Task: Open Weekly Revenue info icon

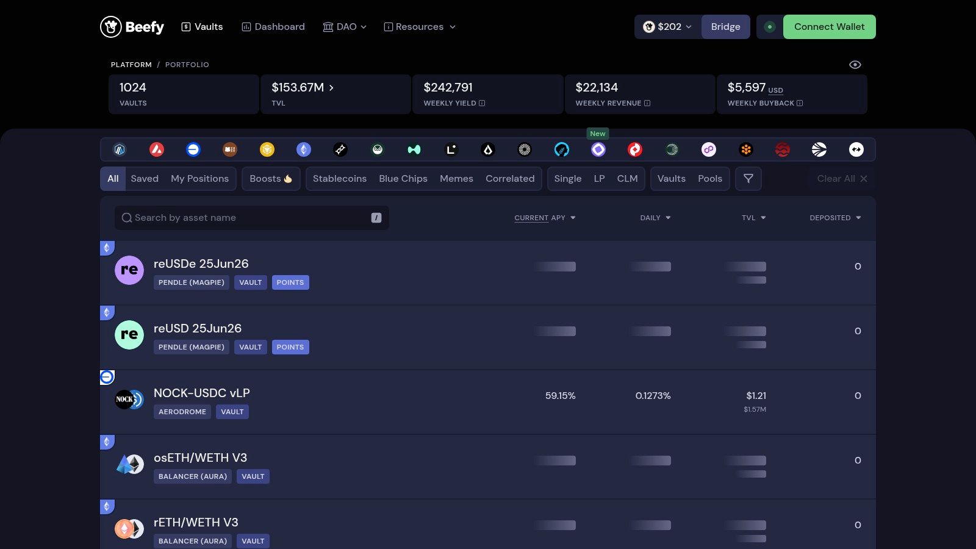Action: coord(647,103)
